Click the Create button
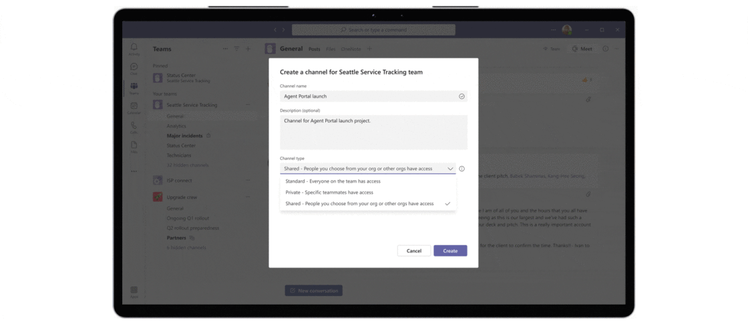Screen dimensions: 748x336 450,250
